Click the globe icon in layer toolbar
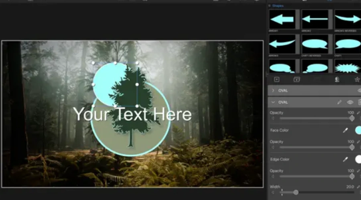The image size is (361, 200). (x=337, y=80)
